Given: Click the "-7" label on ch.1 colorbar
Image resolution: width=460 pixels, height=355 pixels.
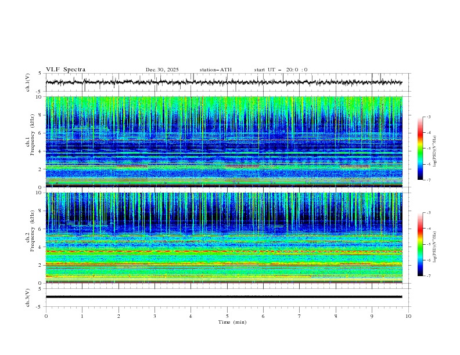Looking at the screenshot, I should pos(429,180).
